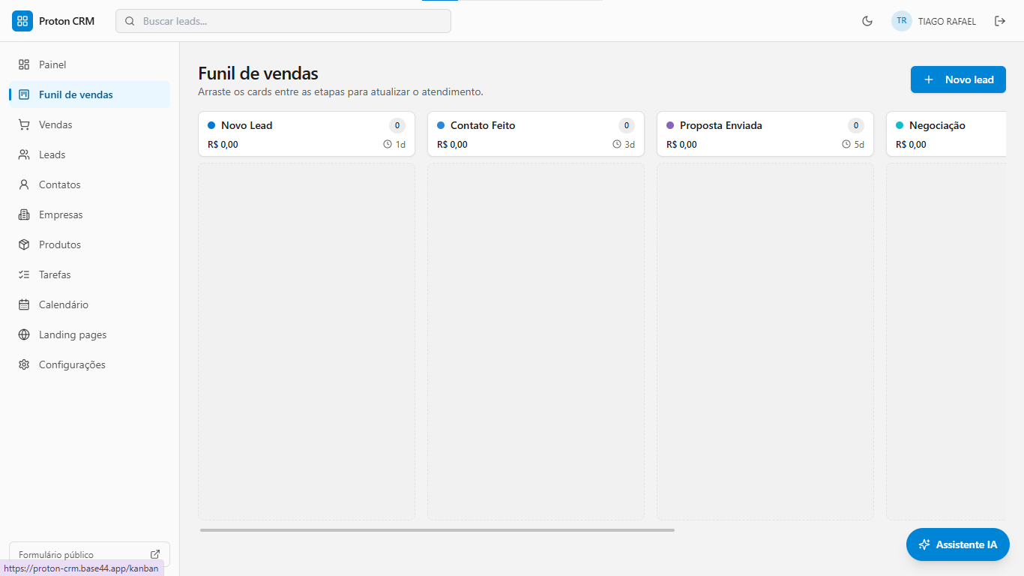Go to Produtos
Viewport: 1024px width, 576px height.
pos(89,244)
